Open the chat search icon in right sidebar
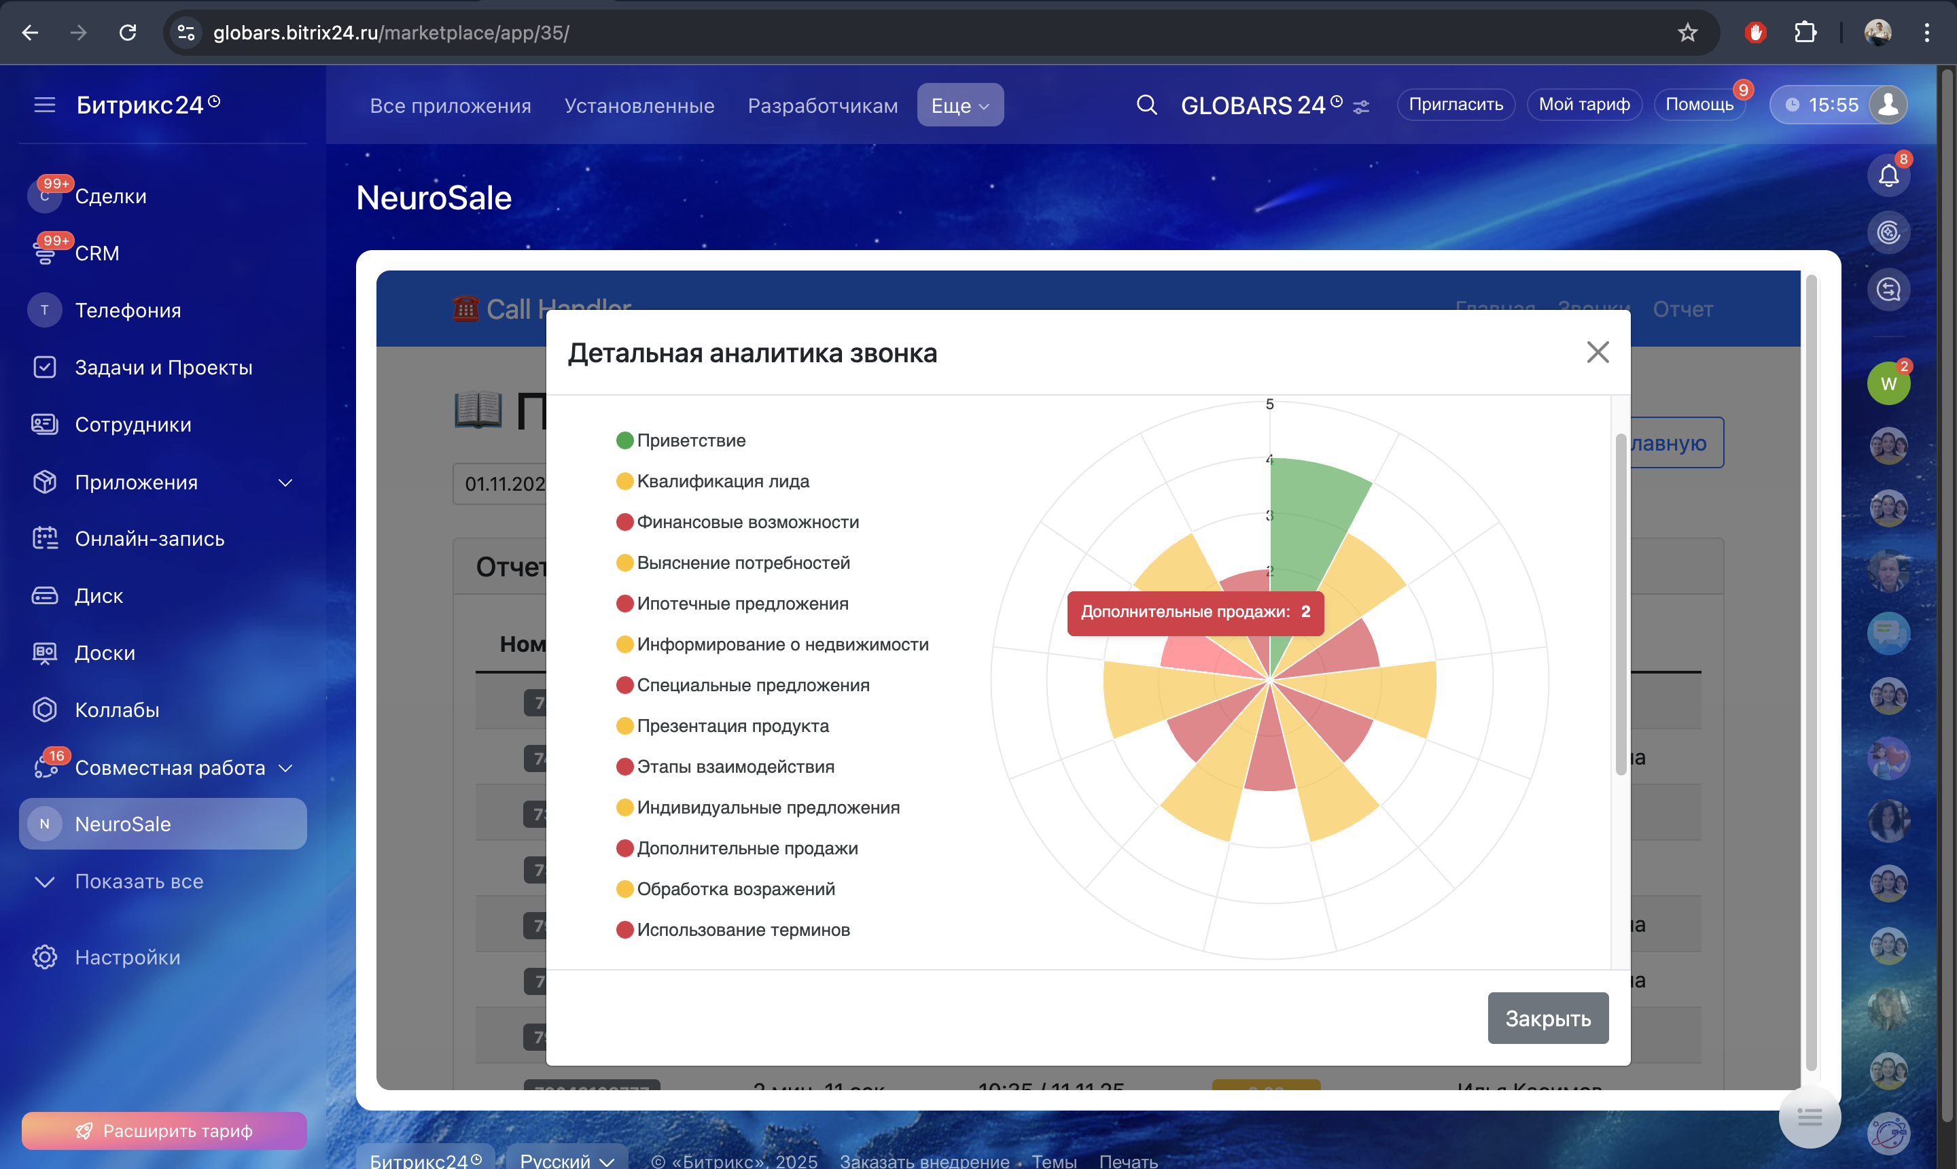Image resolution: width=1957 pixels, height=1169 pixels. (x=1888, y=289)
